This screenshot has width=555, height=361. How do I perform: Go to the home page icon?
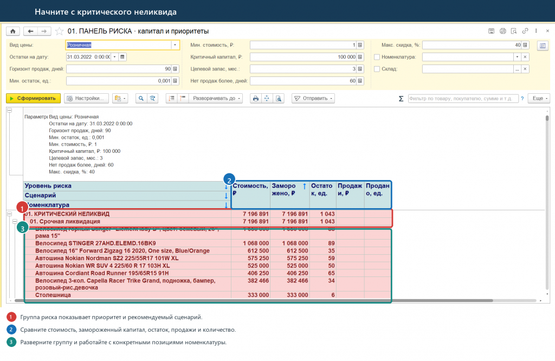[x=13, y=31]
